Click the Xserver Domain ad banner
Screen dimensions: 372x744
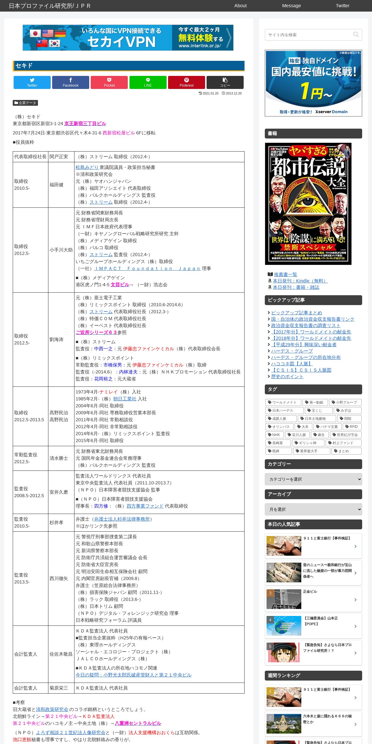[x=313, y=83]
